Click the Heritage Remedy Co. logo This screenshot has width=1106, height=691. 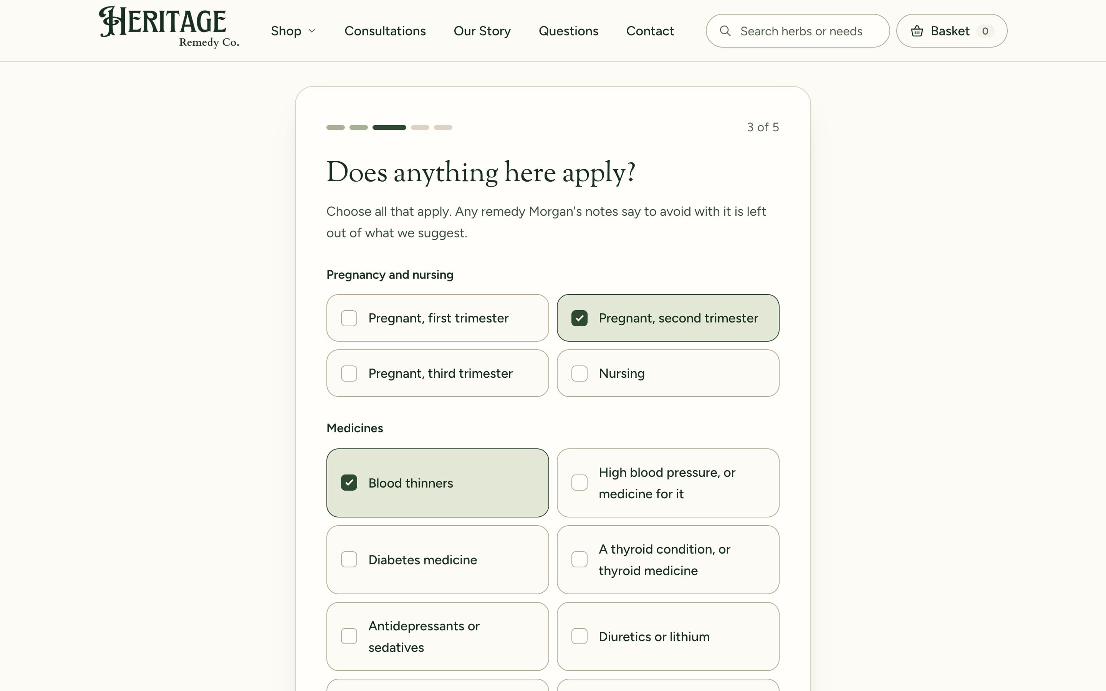(169, 27)
